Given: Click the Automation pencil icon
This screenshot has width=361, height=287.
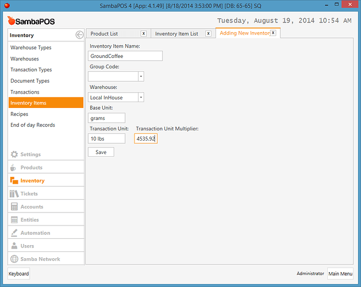Looking at the screenshot, I should (14, 232).
